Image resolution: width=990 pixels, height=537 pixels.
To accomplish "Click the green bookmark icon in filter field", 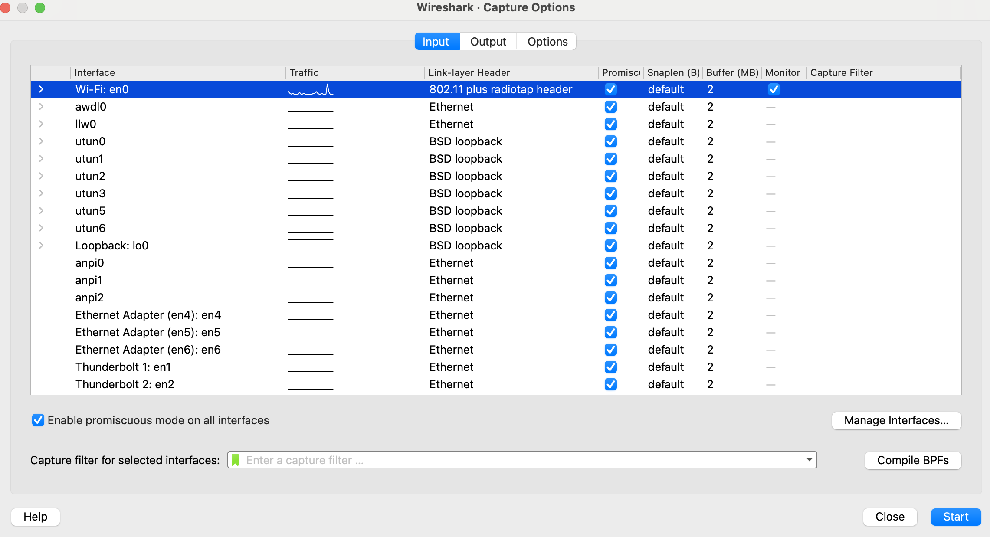I will pos(235,460).
